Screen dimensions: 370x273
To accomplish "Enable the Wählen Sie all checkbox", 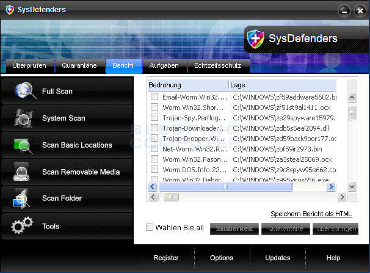I will (x=150, y=227).
